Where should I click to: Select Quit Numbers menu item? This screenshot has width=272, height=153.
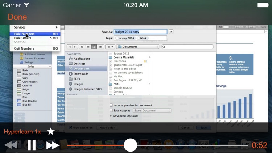tap(35, 48)
